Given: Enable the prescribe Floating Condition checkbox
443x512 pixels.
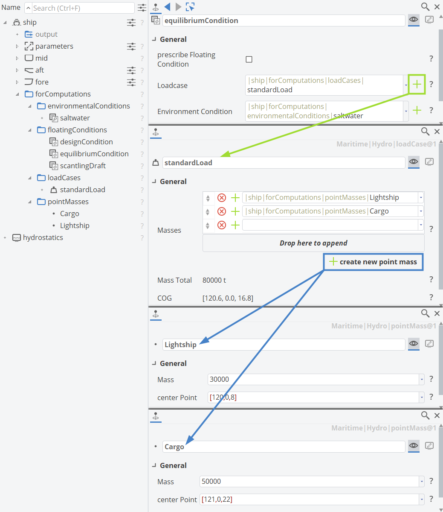Looking at the screenshot, I should 249,60.
